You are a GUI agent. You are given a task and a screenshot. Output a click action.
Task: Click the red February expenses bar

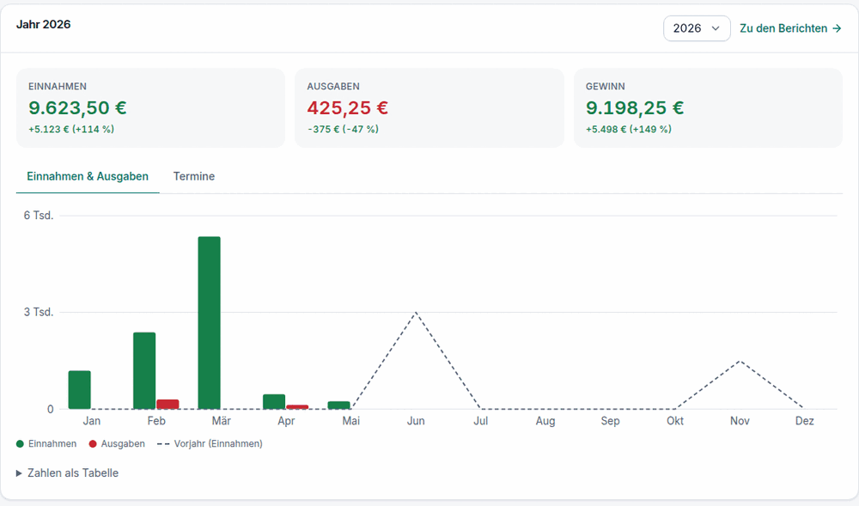coord(168,404)
